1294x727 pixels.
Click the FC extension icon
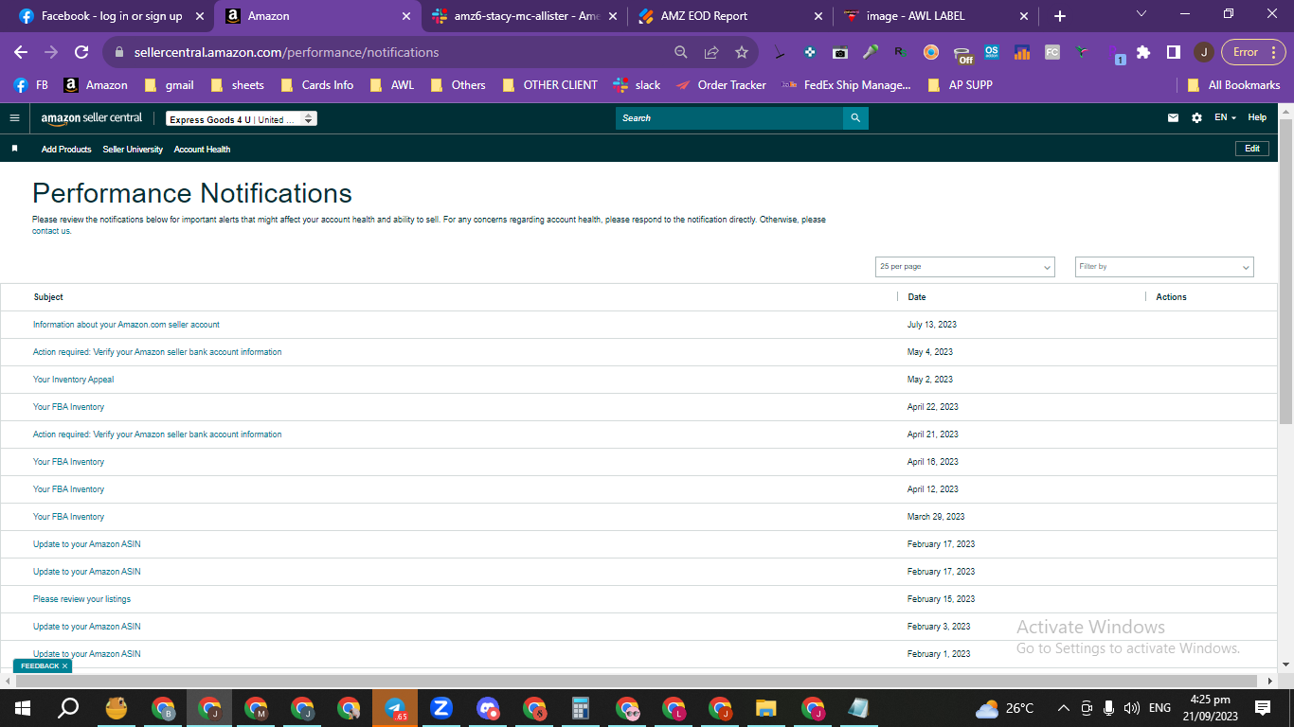tap(1052, 52)
